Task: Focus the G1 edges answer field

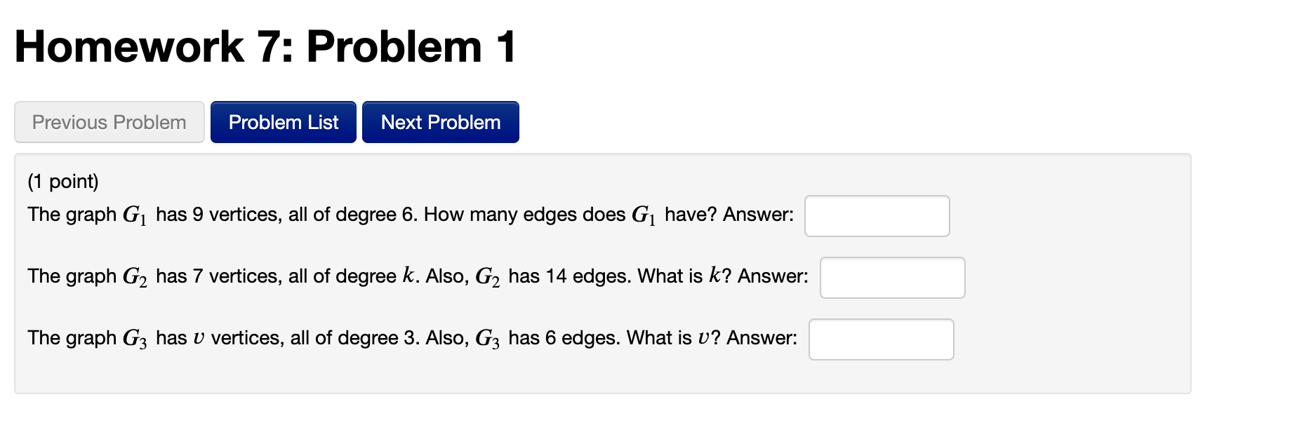Action: (x=877, y=216)
